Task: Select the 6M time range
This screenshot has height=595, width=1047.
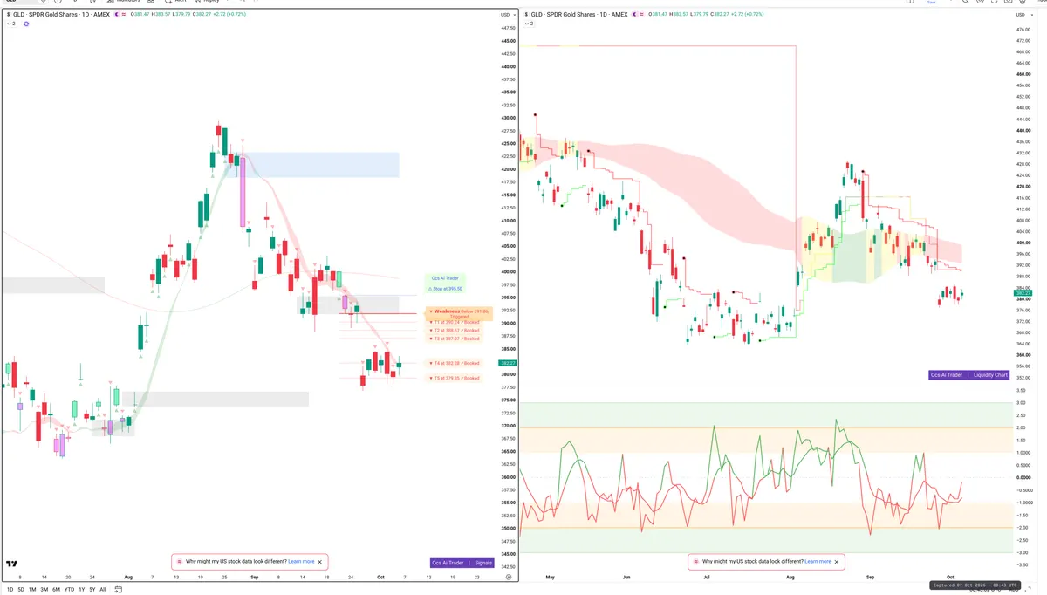Action: (56, 590)
